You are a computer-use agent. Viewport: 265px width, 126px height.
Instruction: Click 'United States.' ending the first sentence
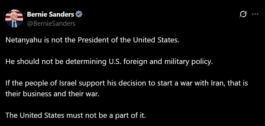156,40
